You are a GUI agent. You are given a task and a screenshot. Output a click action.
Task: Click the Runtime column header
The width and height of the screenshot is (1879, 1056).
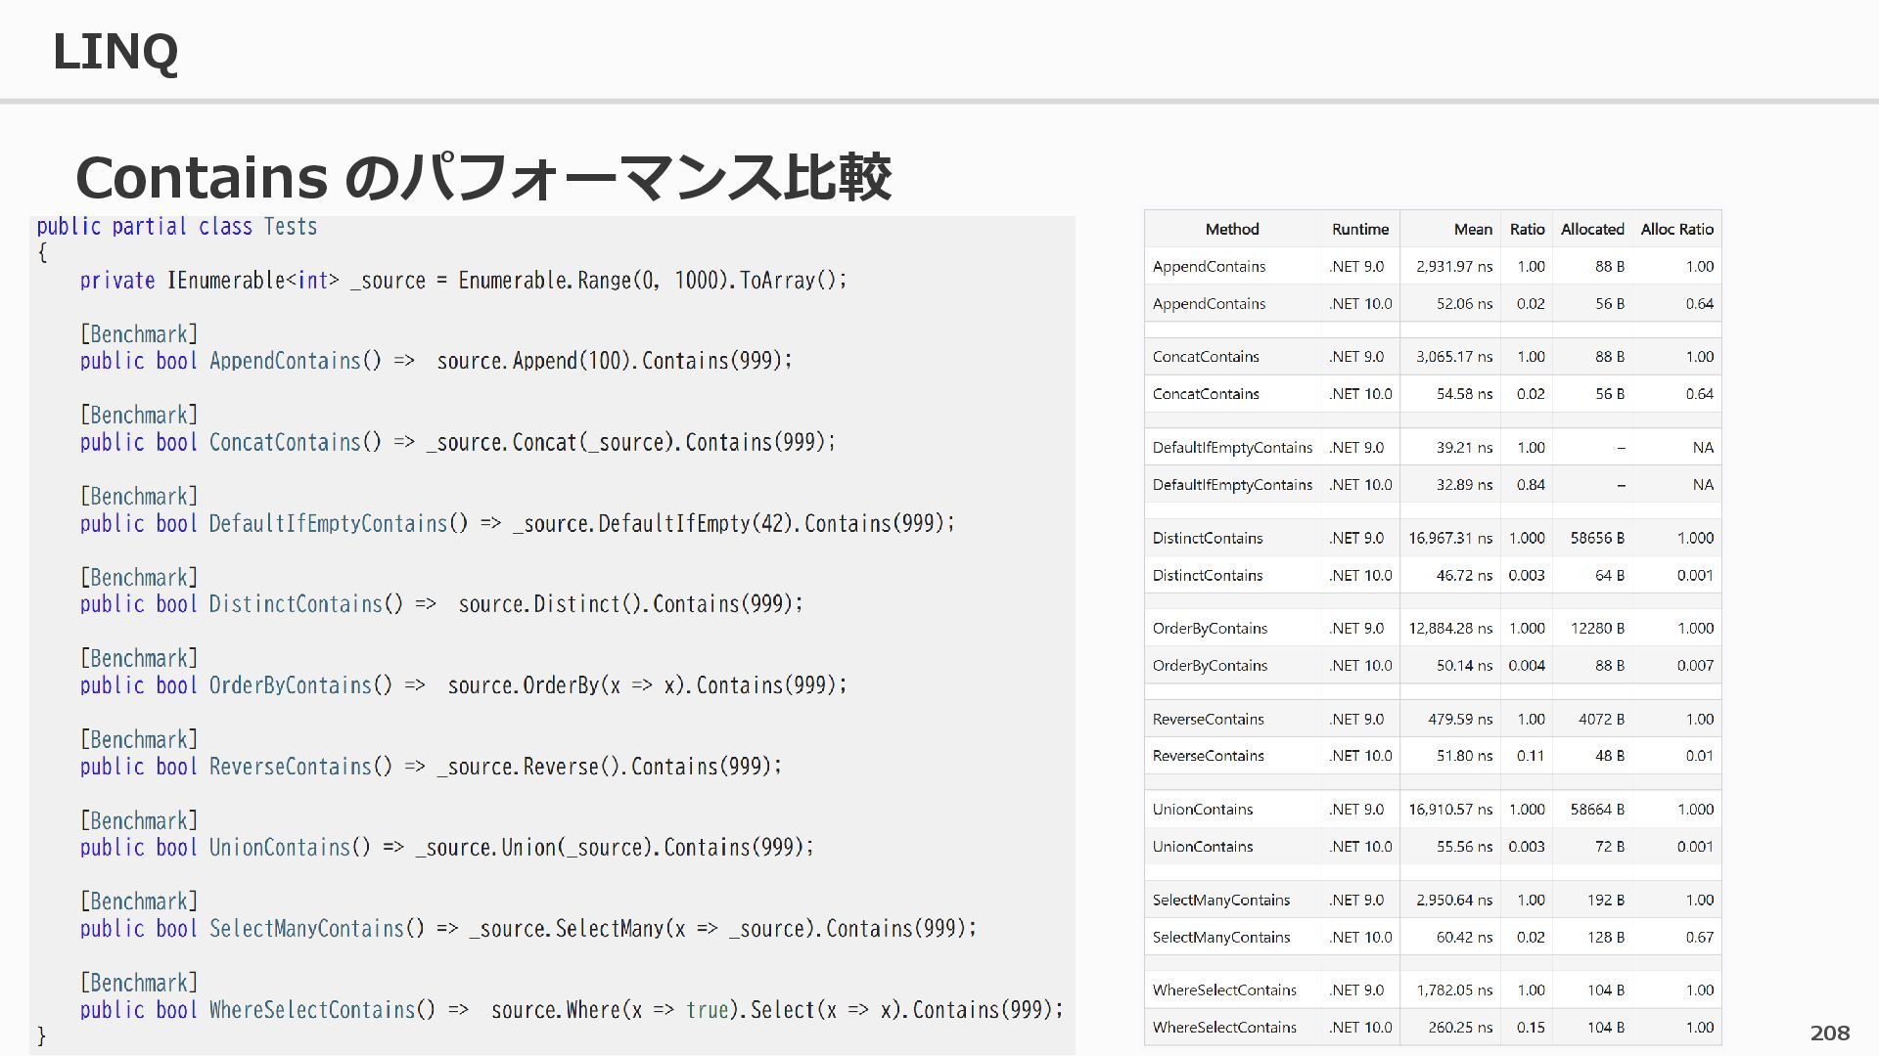(1359, 229)
